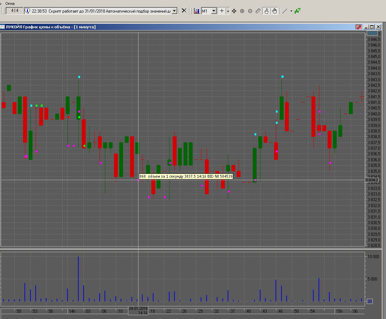Toggle the open hand pan mode
This screenshot has width=386, height=319.
(274, 11)
